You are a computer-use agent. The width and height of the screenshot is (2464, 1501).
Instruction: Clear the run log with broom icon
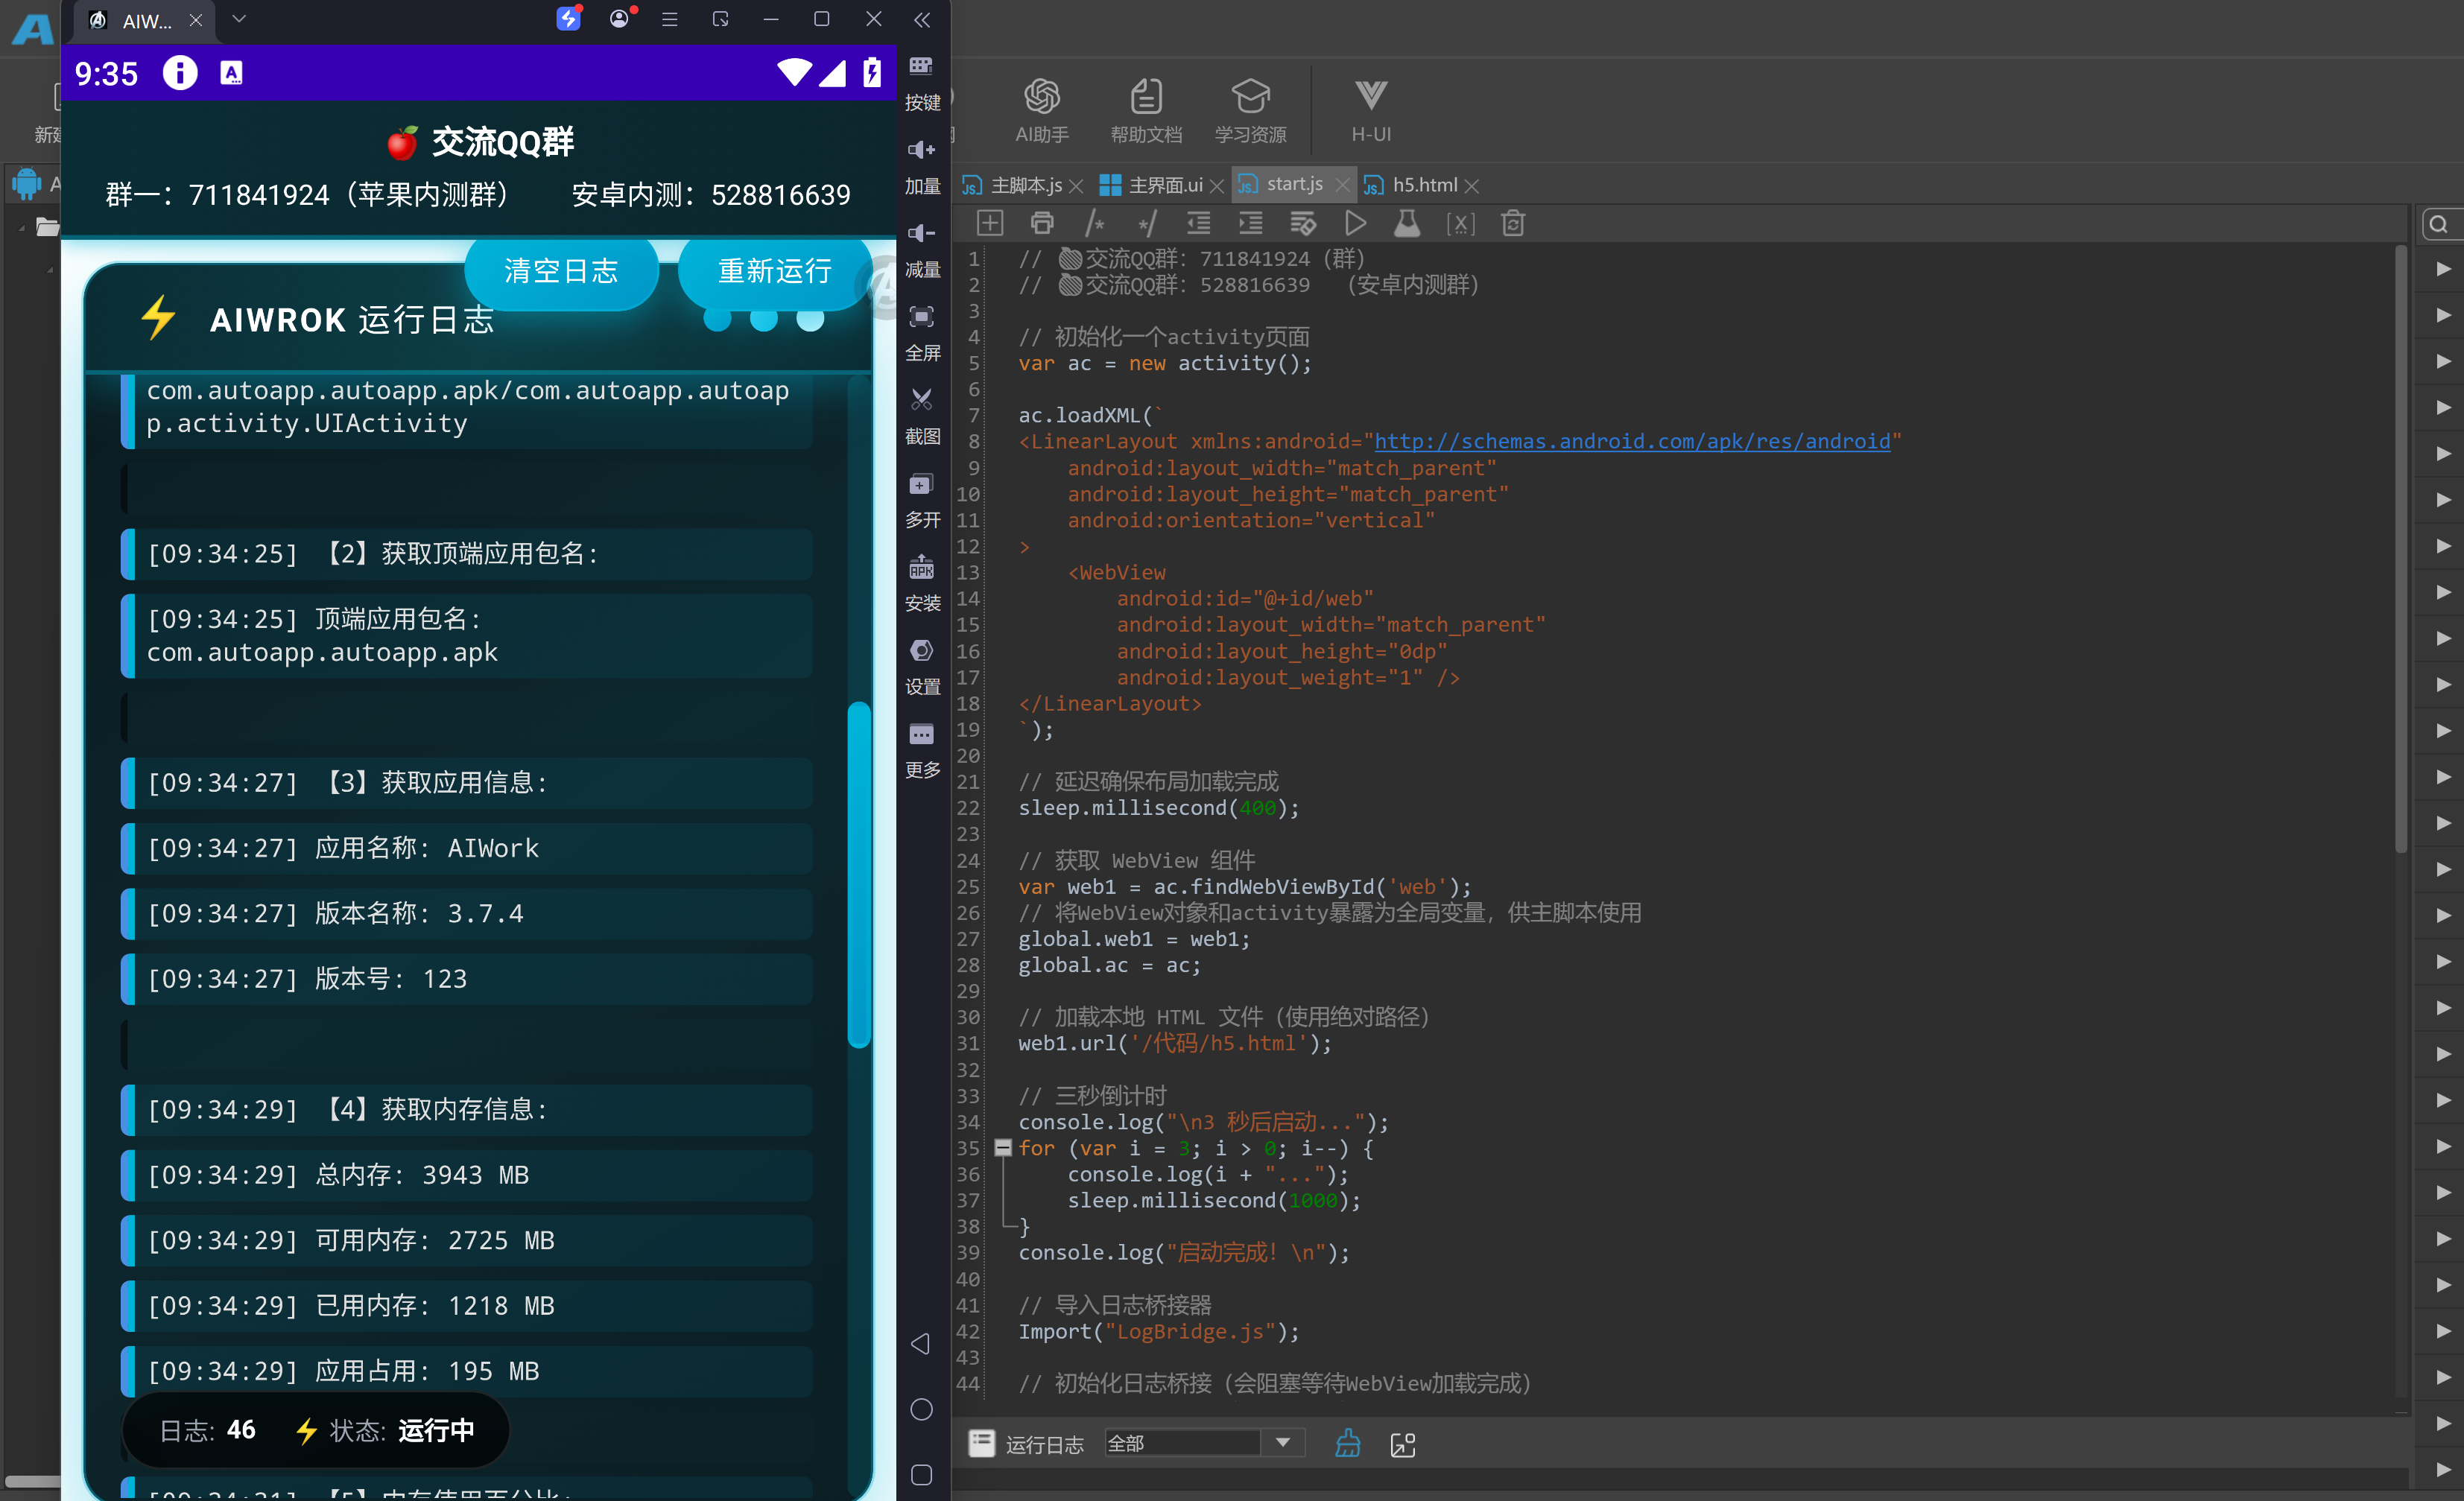coord(1347,1443)
